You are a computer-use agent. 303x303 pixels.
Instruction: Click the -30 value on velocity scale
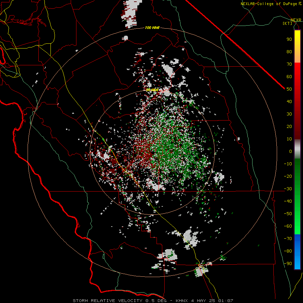(x=288, y=189)
